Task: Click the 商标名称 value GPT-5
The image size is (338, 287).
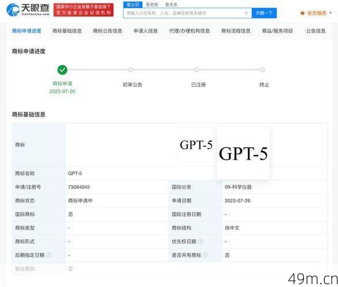Action: click(x=75, y=173)
